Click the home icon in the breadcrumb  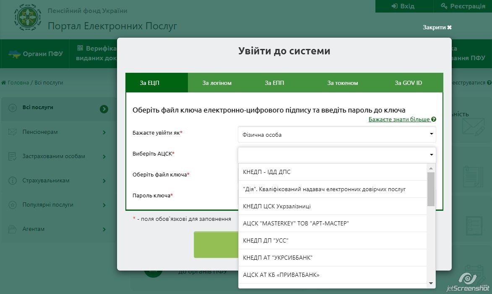(4, 82)
